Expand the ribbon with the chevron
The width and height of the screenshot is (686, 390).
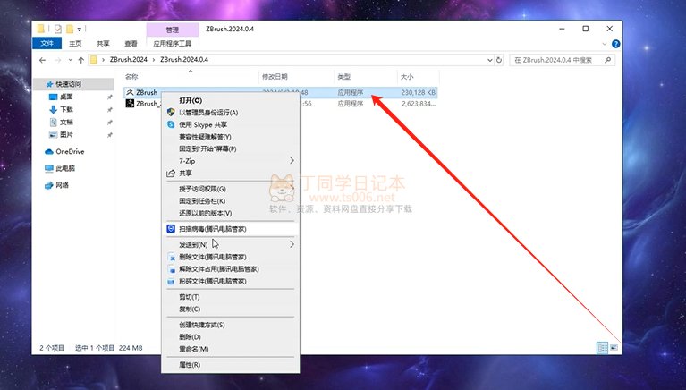click(605, 44)
